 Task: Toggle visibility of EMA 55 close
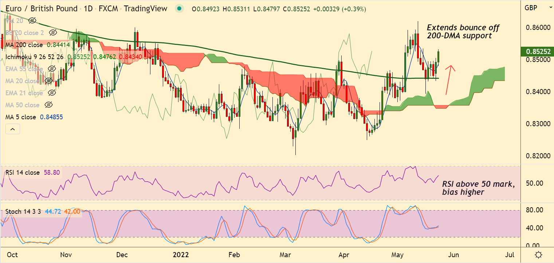52,69
